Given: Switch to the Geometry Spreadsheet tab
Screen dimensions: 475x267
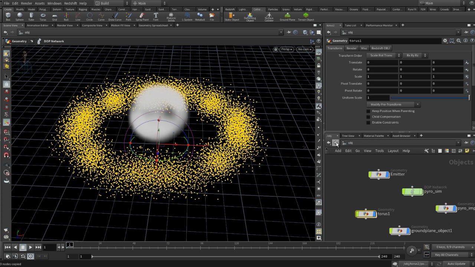Looking at the screenshot, I should coord(153,25).
